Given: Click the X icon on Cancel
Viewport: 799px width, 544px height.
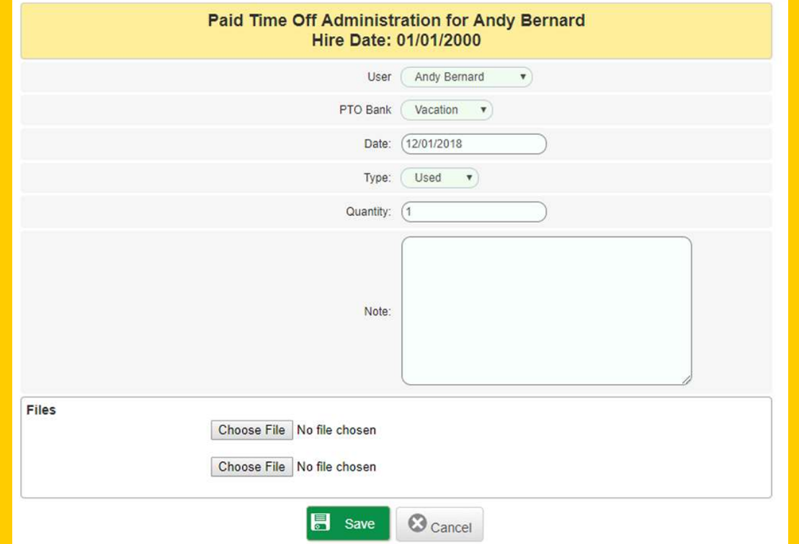Looking at the screenshot, I should (417, 524).
